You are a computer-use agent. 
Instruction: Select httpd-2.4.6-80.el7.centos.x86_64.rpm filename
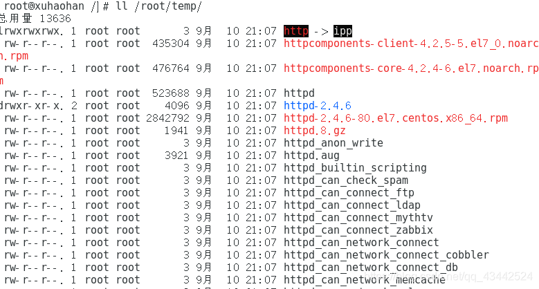point(396,118)
